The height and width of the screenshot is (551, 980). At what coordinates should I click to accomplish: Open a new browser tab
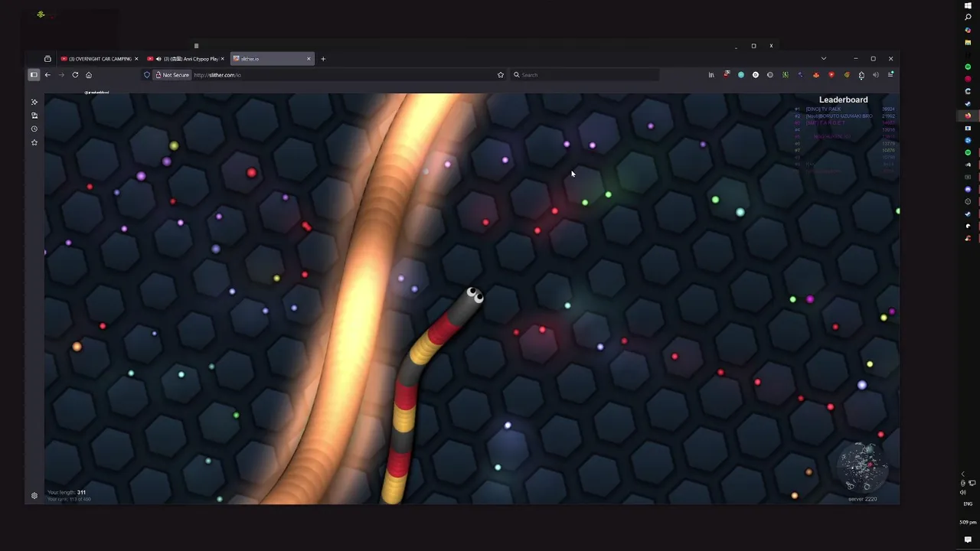tap(323, 59)
